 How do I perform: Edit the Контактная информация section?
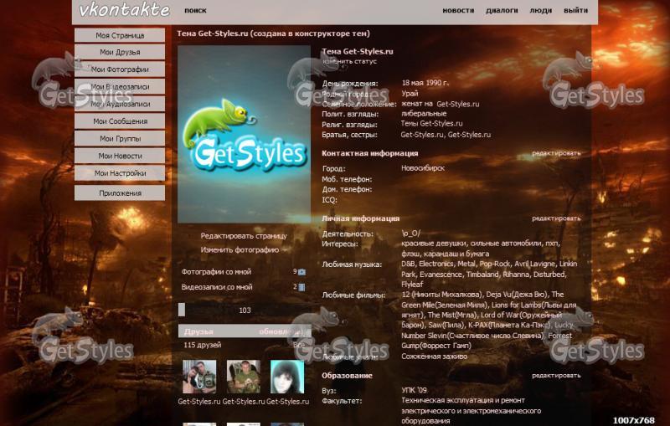click(x=555, y=153)
